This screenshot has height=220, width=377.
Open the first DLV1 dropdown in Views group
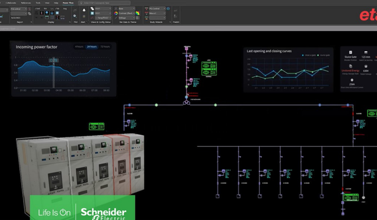click(103, 9)
